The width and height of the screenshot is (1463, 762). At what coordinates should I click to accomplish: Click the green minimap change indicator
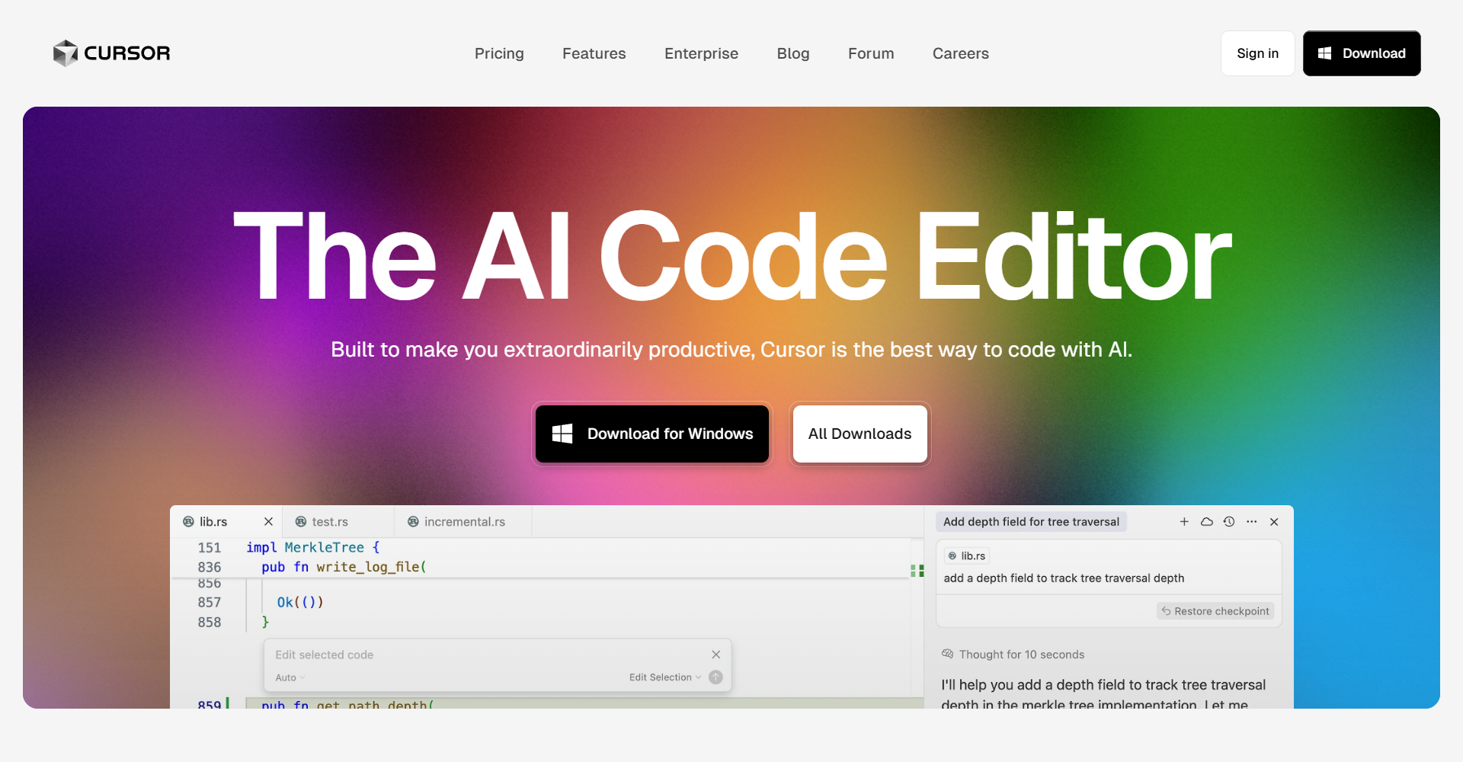pyautogui.click(x=917, y=570)
